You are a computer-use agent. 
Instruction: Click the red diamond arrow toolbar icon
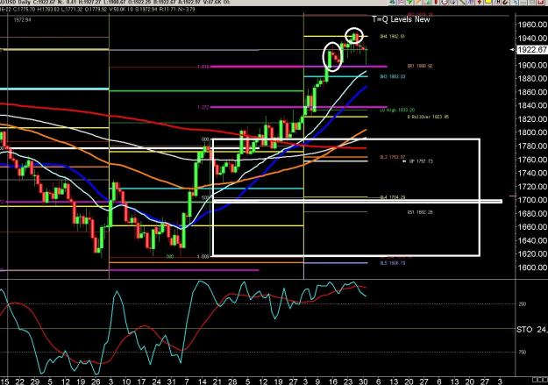pos(479,2)
